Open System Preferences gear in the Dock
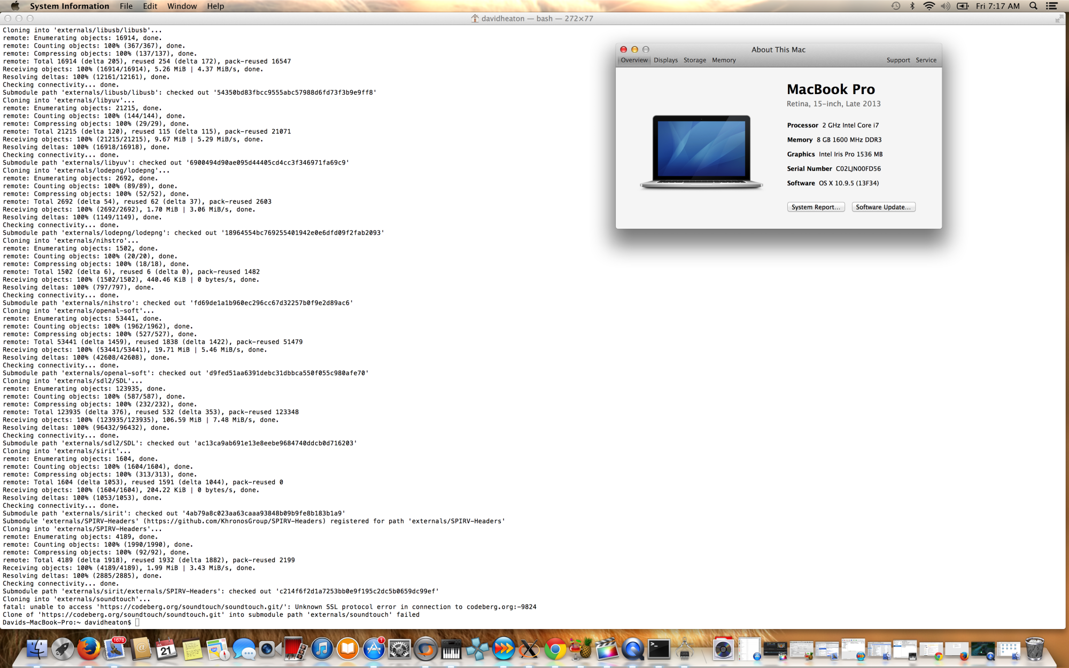1069x668 pixels. tap(399, 649)
